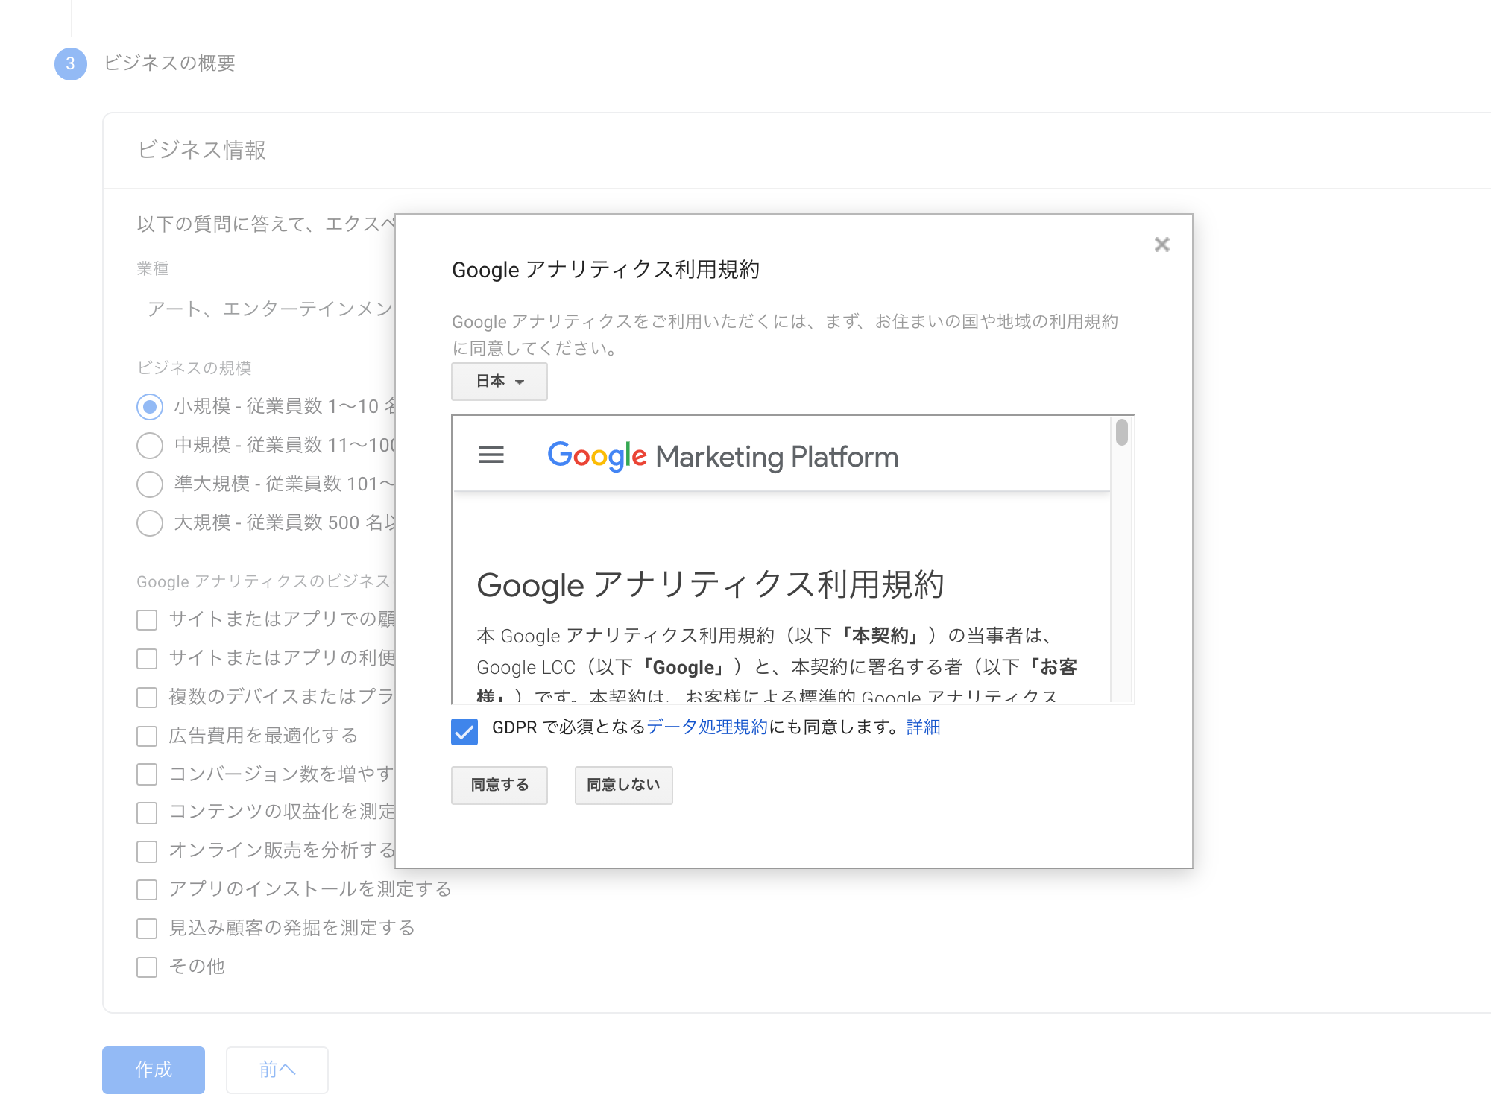Click the 作成 button
The height and width of the screenshot is (1118, 1491).
(154, 1070)
